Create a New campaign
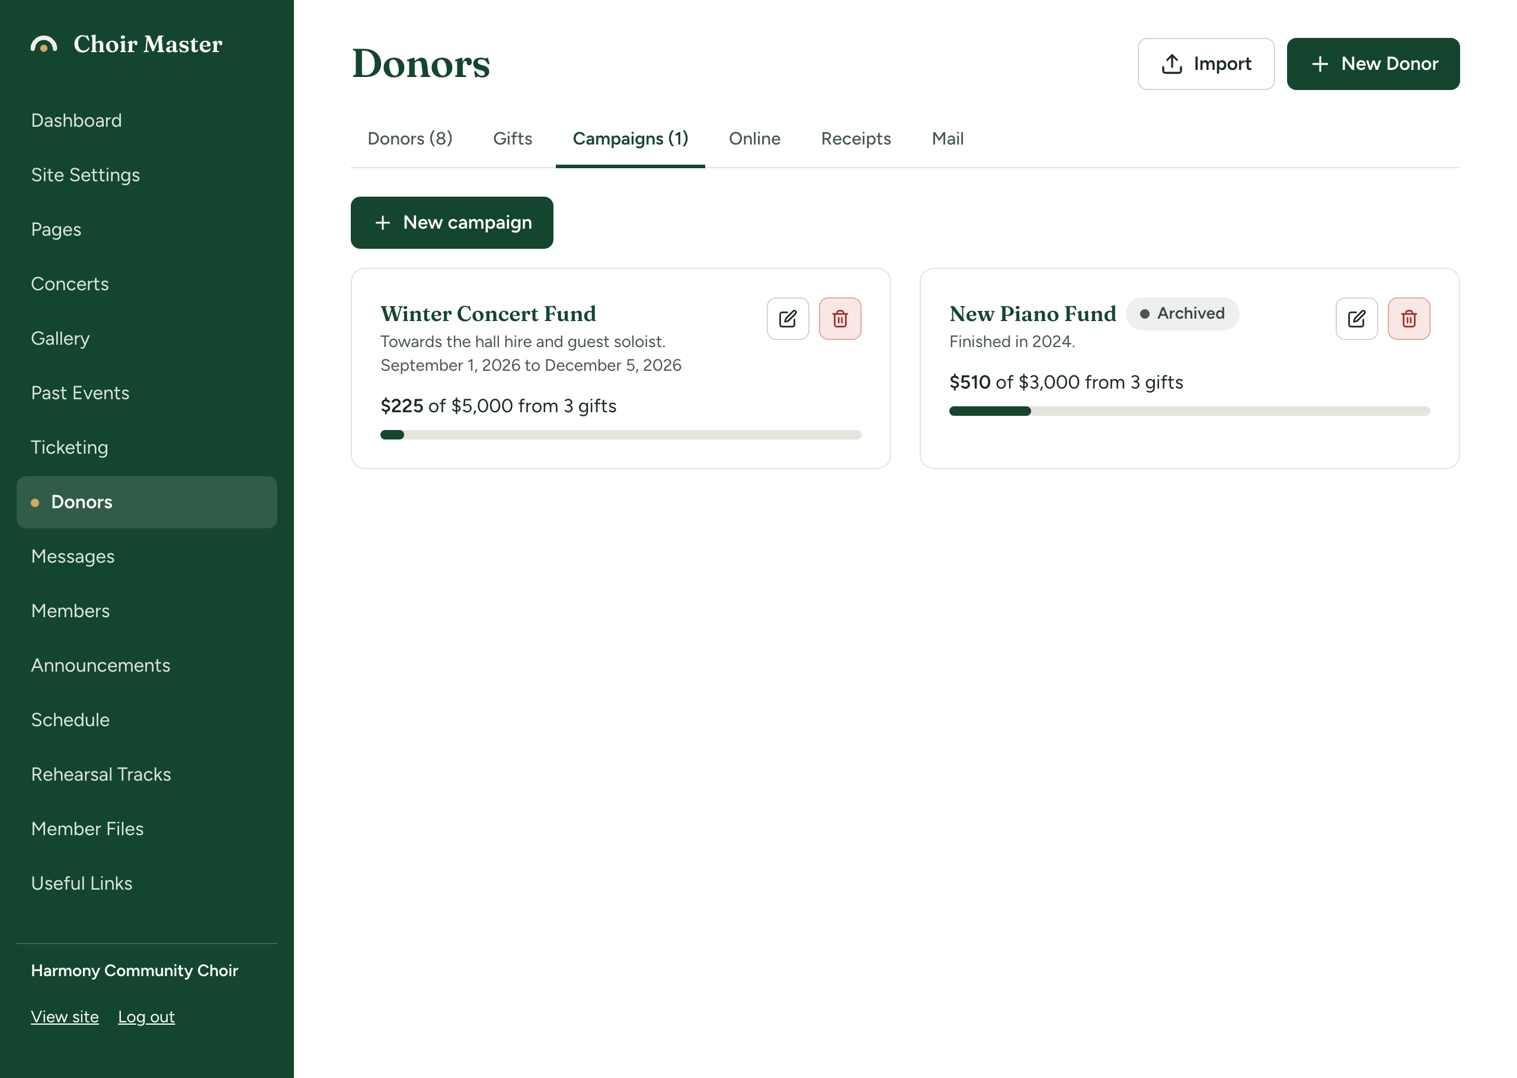The image size is (1517, 1078). [452, 222]
